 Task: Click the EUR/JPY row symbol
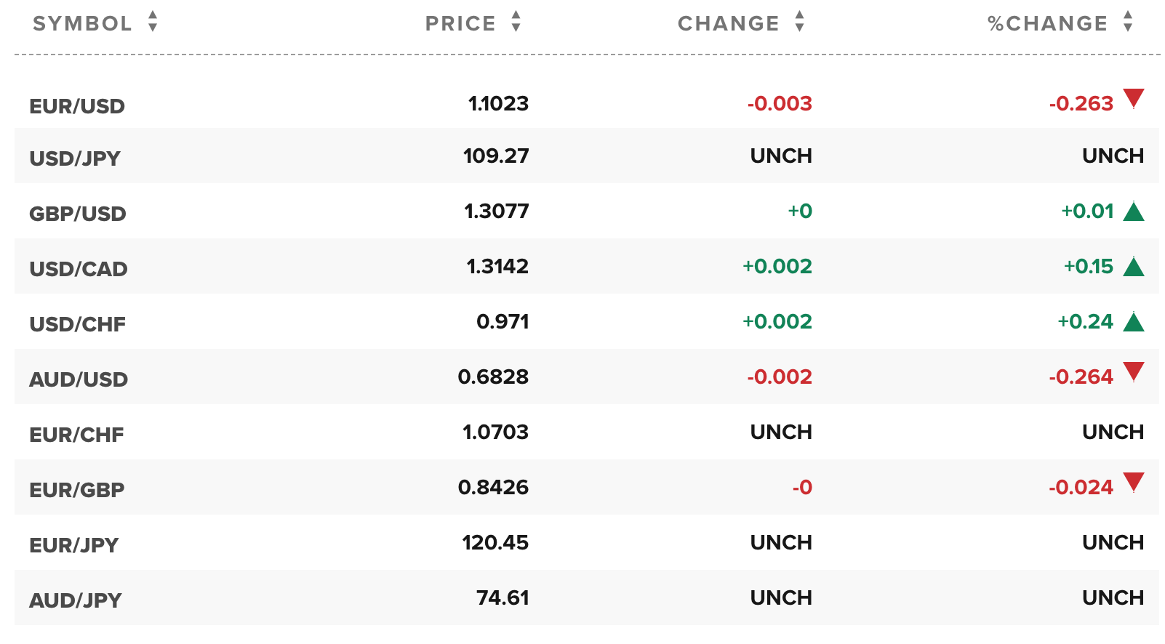tap(74, 545)
